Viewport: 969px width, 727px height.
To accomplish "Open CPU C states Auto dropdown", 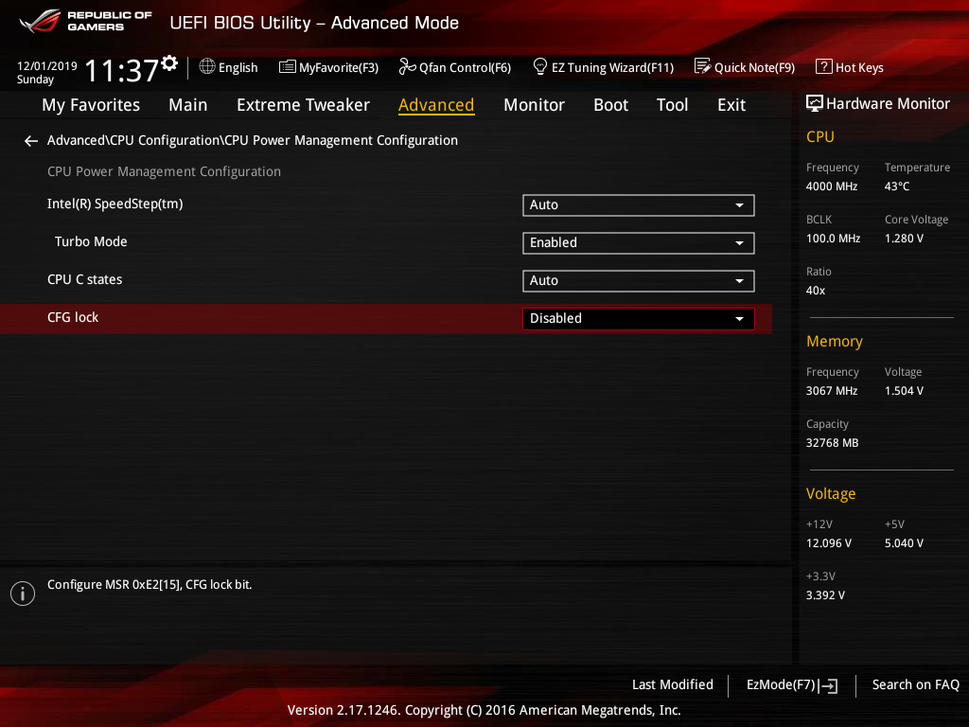I will 639,280.
